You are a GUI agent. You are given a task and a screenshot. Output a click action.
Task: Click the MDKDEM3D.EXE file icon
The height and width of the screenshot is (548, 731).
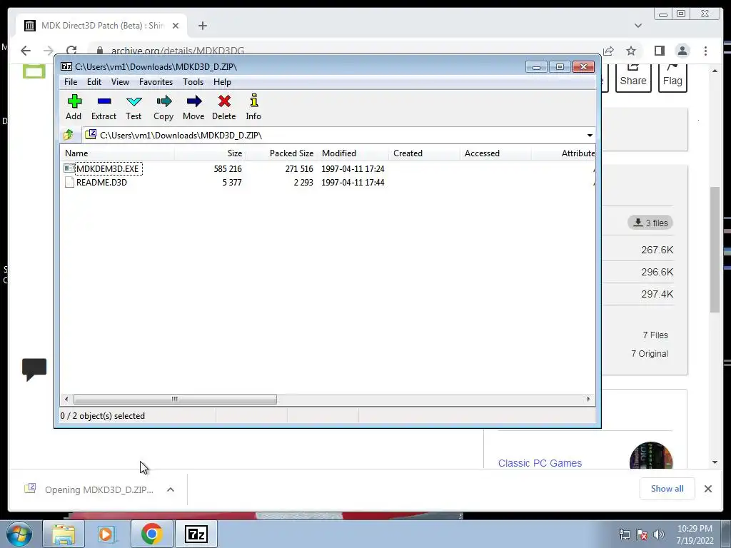point(69,168)
